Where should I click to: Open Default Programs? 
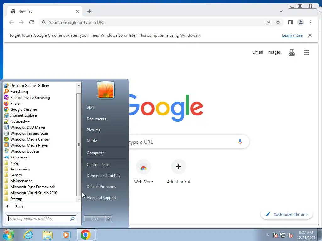[101, 187]
